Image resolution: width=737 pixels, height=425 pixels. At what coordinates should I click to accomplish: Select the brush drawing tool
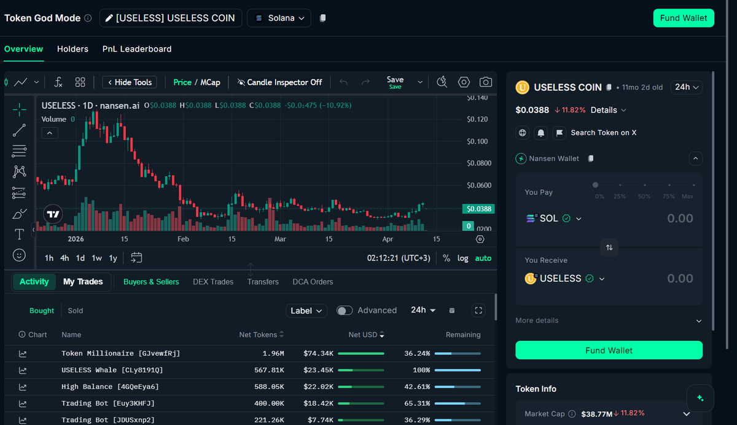pyautogui.click(x=19, y=213)
